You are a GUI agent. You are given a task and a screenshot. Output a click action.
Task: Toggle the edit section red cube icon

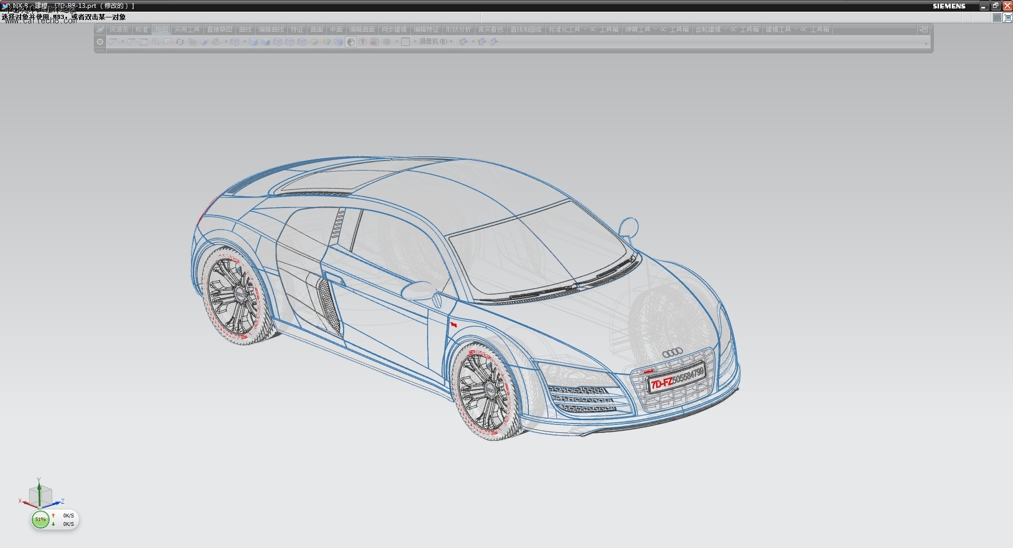click(x=374, y=42)
